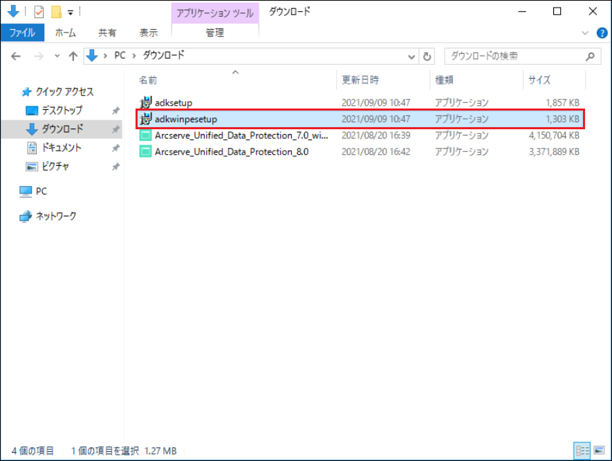612x461 pixels.
Task: Open the Customize Quick Access Toolbar dropdown
Action: [71, 13]
